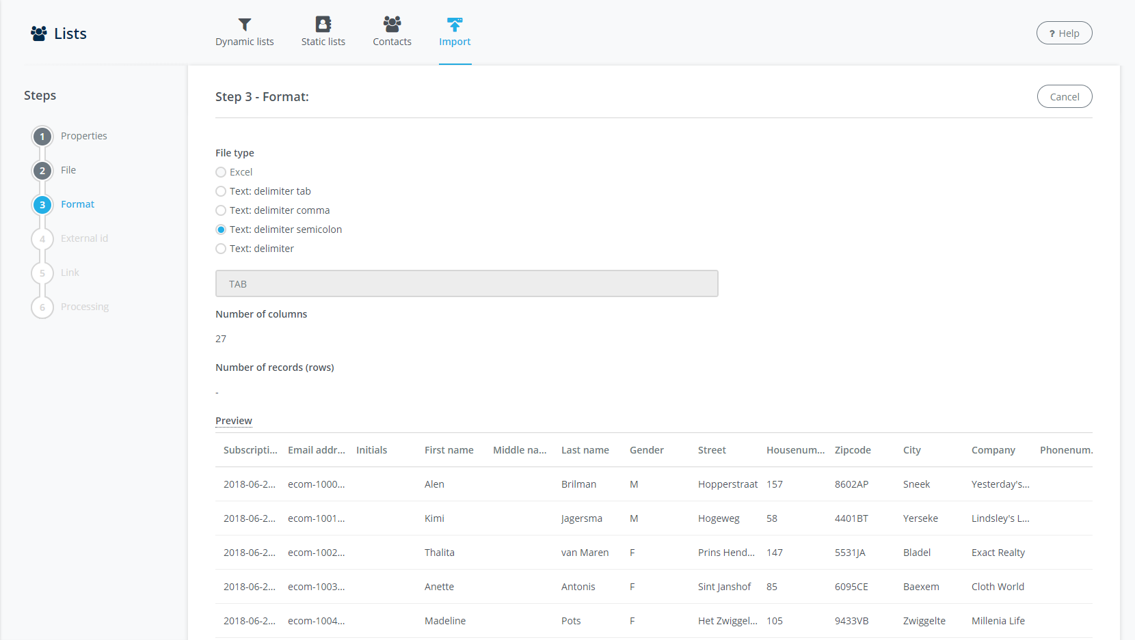
Task: Click the Import upload arrow icon
Action: [x=455, y=25]
